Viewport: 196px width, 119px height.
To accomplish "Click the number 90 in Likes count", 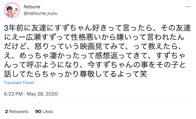I will [38, 111].
